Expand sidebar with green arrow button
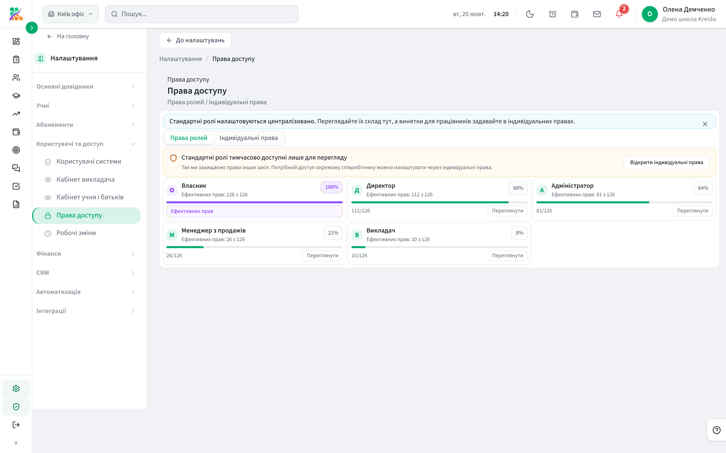 point(32,28)
